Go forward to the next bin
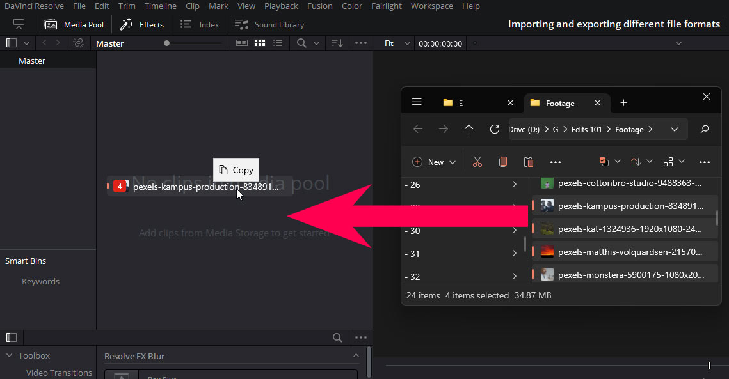729x379 pixels. [58, 43]
